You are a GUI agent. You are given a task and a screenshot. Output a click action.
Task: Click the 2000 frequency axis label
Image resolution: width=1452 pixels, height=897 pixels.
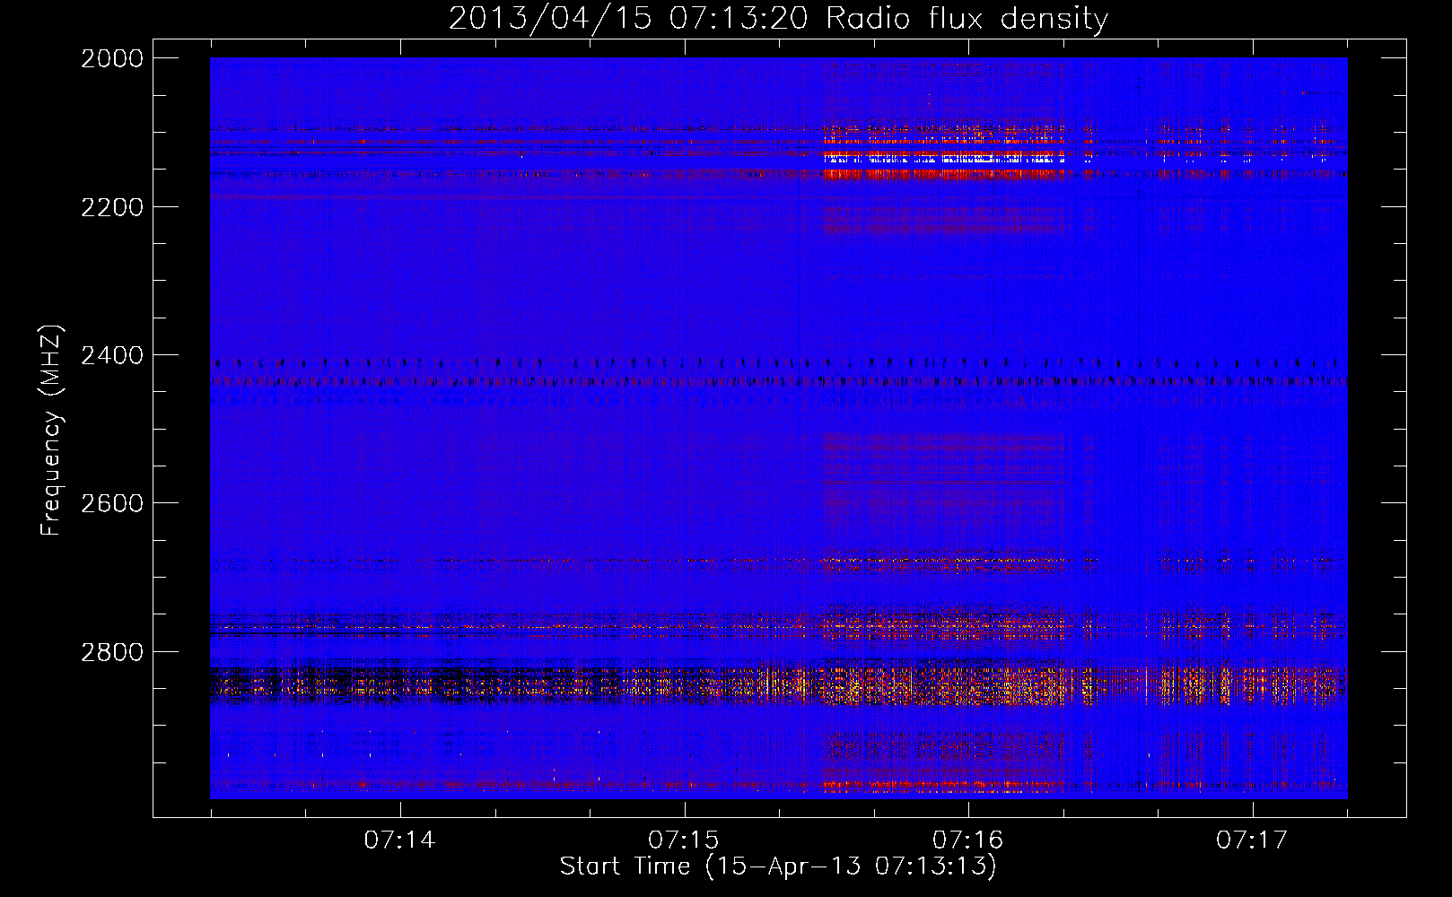pos(112,58)
